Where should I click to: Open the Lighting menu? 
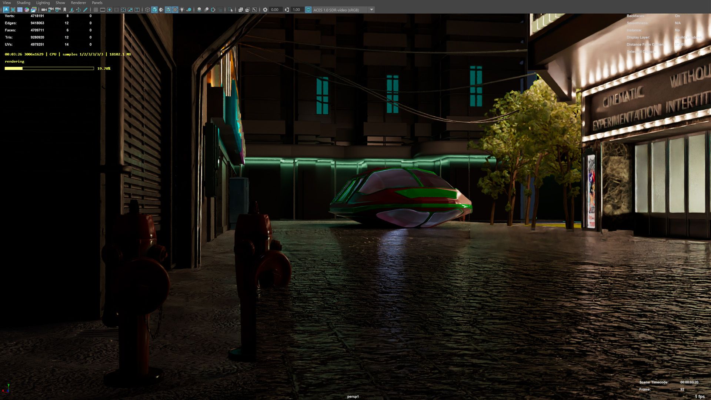[43, 3]
